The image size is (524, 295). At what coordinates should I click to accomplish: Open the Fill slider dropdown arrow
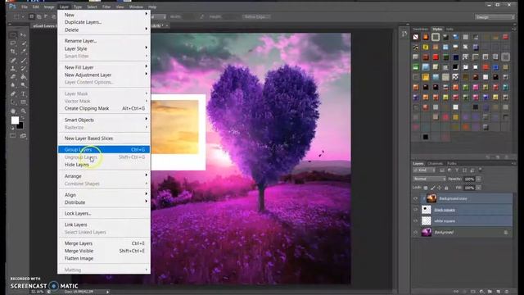click(478, 188)
